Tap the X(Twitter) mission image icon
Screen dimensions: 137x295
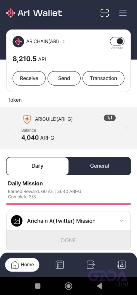17,221
